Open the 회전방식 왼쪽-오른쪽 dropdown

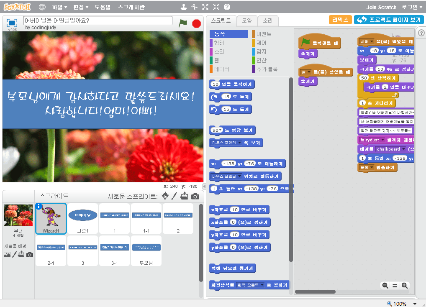pyautogui.click(x=263, y=285)
